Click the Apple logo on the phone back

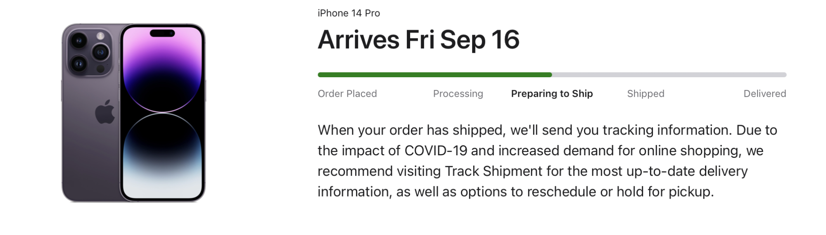(105, 112)
